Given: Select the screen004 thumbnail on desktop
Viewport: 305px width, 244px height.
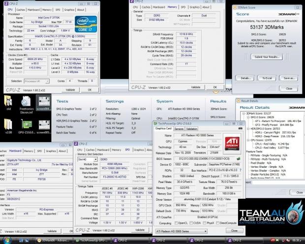Looking at the screenshot, I should click(44, 103).
